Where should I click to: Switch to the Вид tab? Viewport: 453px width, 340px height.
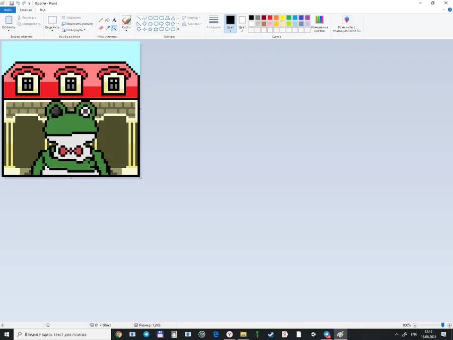42,10
